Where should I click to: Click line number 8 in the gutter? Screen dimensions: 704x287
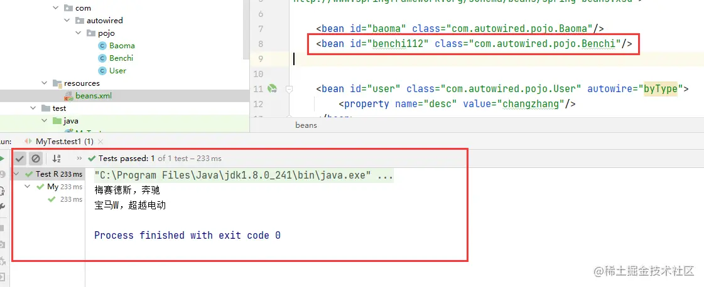tap(261, 44)
